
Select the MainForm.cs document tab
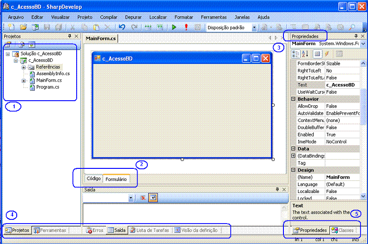[101, 39]
